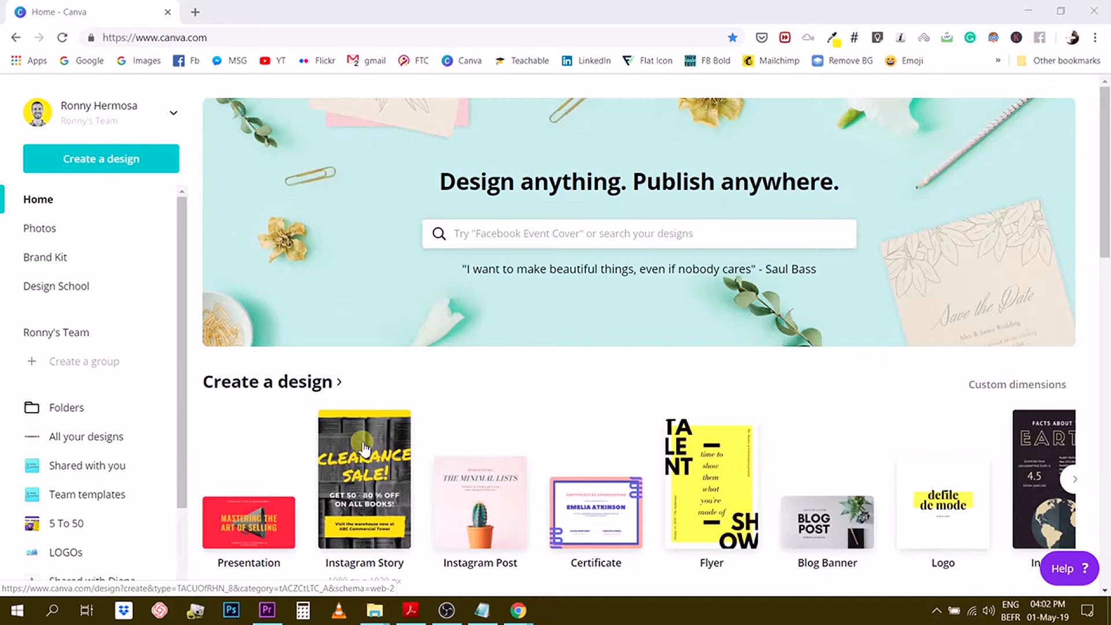
Task: Click the sidebar scrollbar
Action: tap(182, 352)
